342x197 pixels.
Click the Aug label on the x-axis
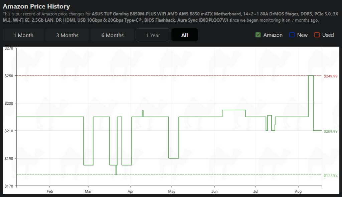299,191
